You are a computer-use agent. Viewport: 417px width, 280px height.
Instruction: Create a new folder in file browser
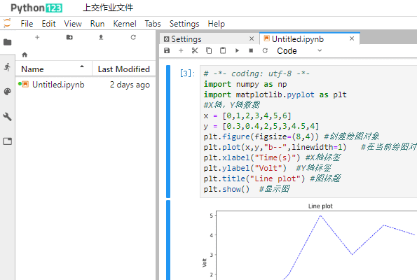(x=69, y=38)
